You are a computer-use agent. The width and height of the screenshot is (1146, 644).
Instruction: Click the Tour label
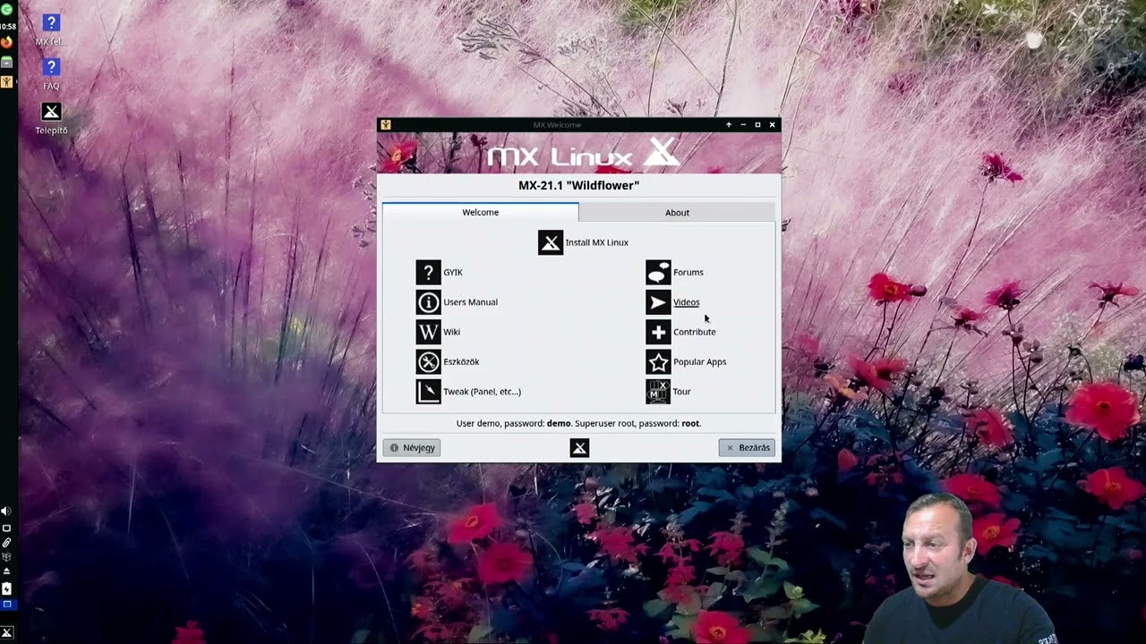[x=681, y=392]
